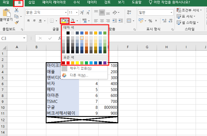207x136 pixels.
Task: Click the accounting number format icon
Action: point(141,21)
